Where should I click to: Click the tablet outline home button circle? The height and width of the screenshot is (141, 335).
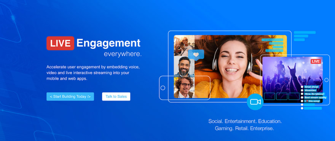click(x=327, y=80)
